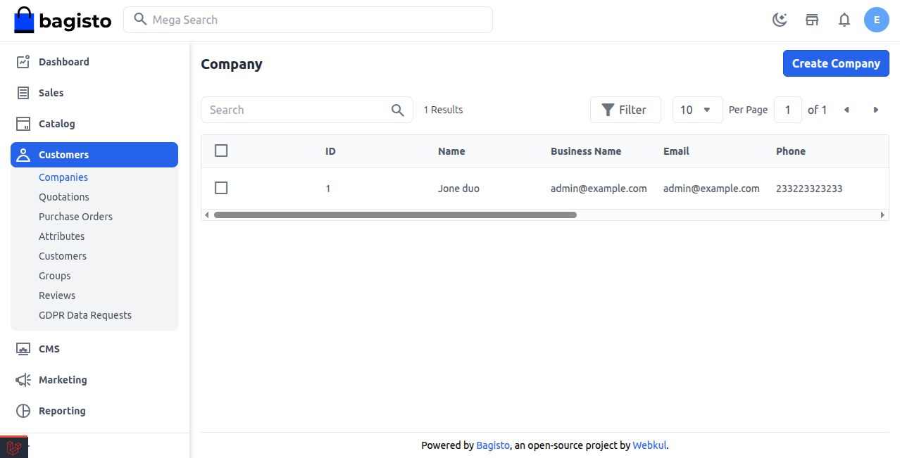Click the user avatar E icon
The height and width of the screenshot is (458, 900).
coord(877,20)
